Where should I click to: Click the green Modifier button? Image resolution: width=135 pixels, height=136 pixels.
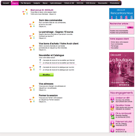click(x=46, y=75)
